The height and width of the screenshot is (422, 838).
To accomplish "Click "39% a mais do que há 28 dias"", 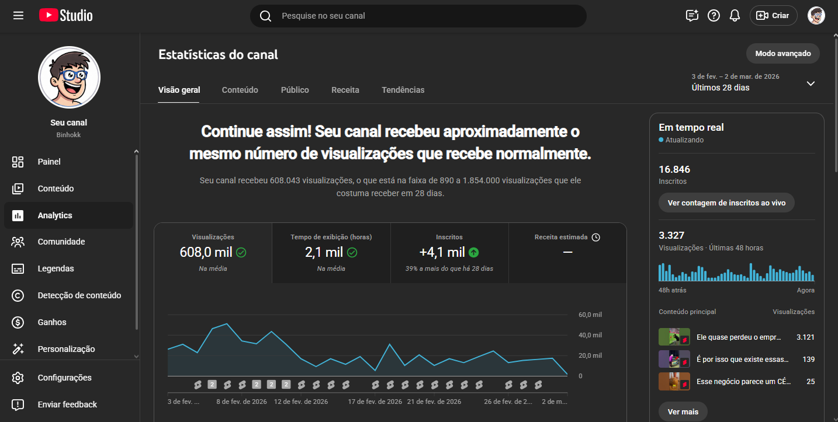I will pyautogui.click(x=449, y=268).
